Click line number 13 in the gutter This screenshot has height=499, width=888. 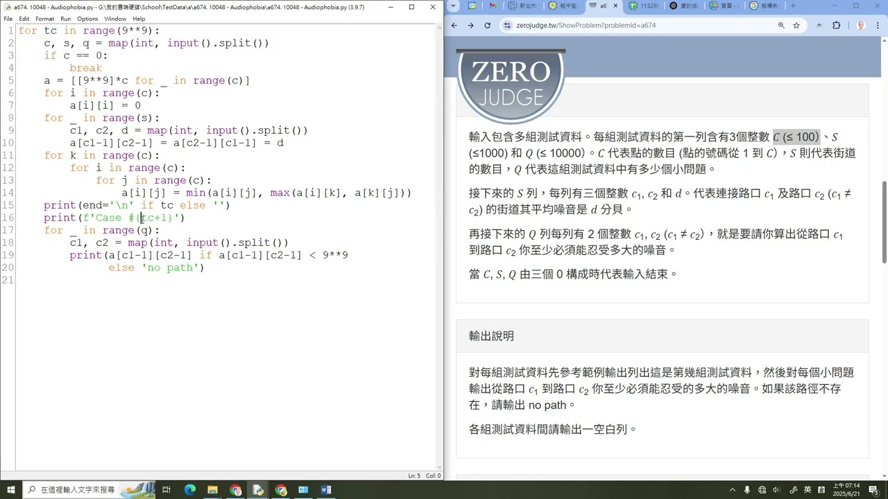(8, 180)
